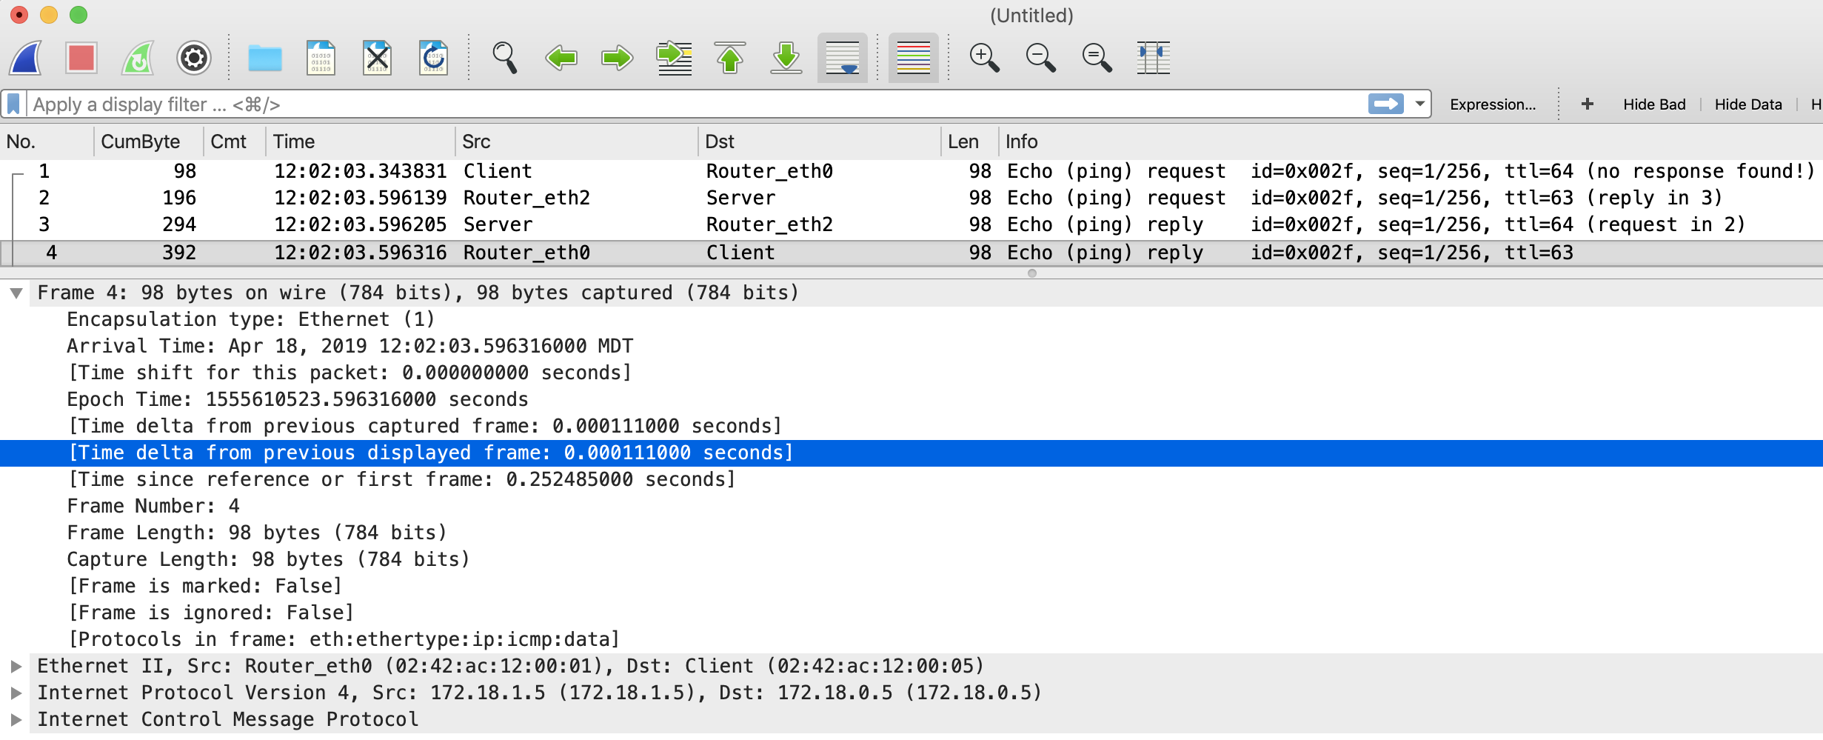
Task: Expand the Ethernet II section
Action: (x=16, y=667)
